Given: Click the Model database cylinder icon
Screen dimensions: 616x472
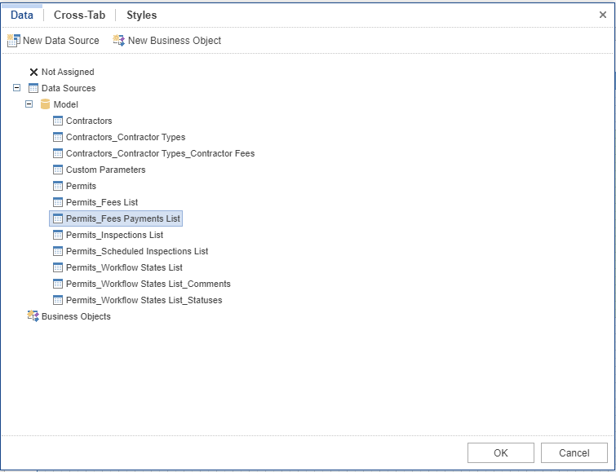Looking at the screenshot, I should (45, 104).
